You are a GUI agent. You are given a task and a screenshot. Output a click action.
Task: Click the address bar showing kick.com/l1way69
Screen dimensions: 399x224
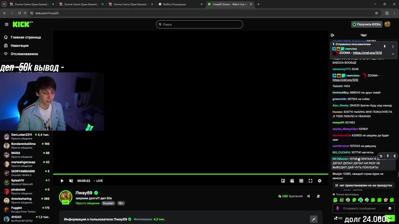pos(199,13)
